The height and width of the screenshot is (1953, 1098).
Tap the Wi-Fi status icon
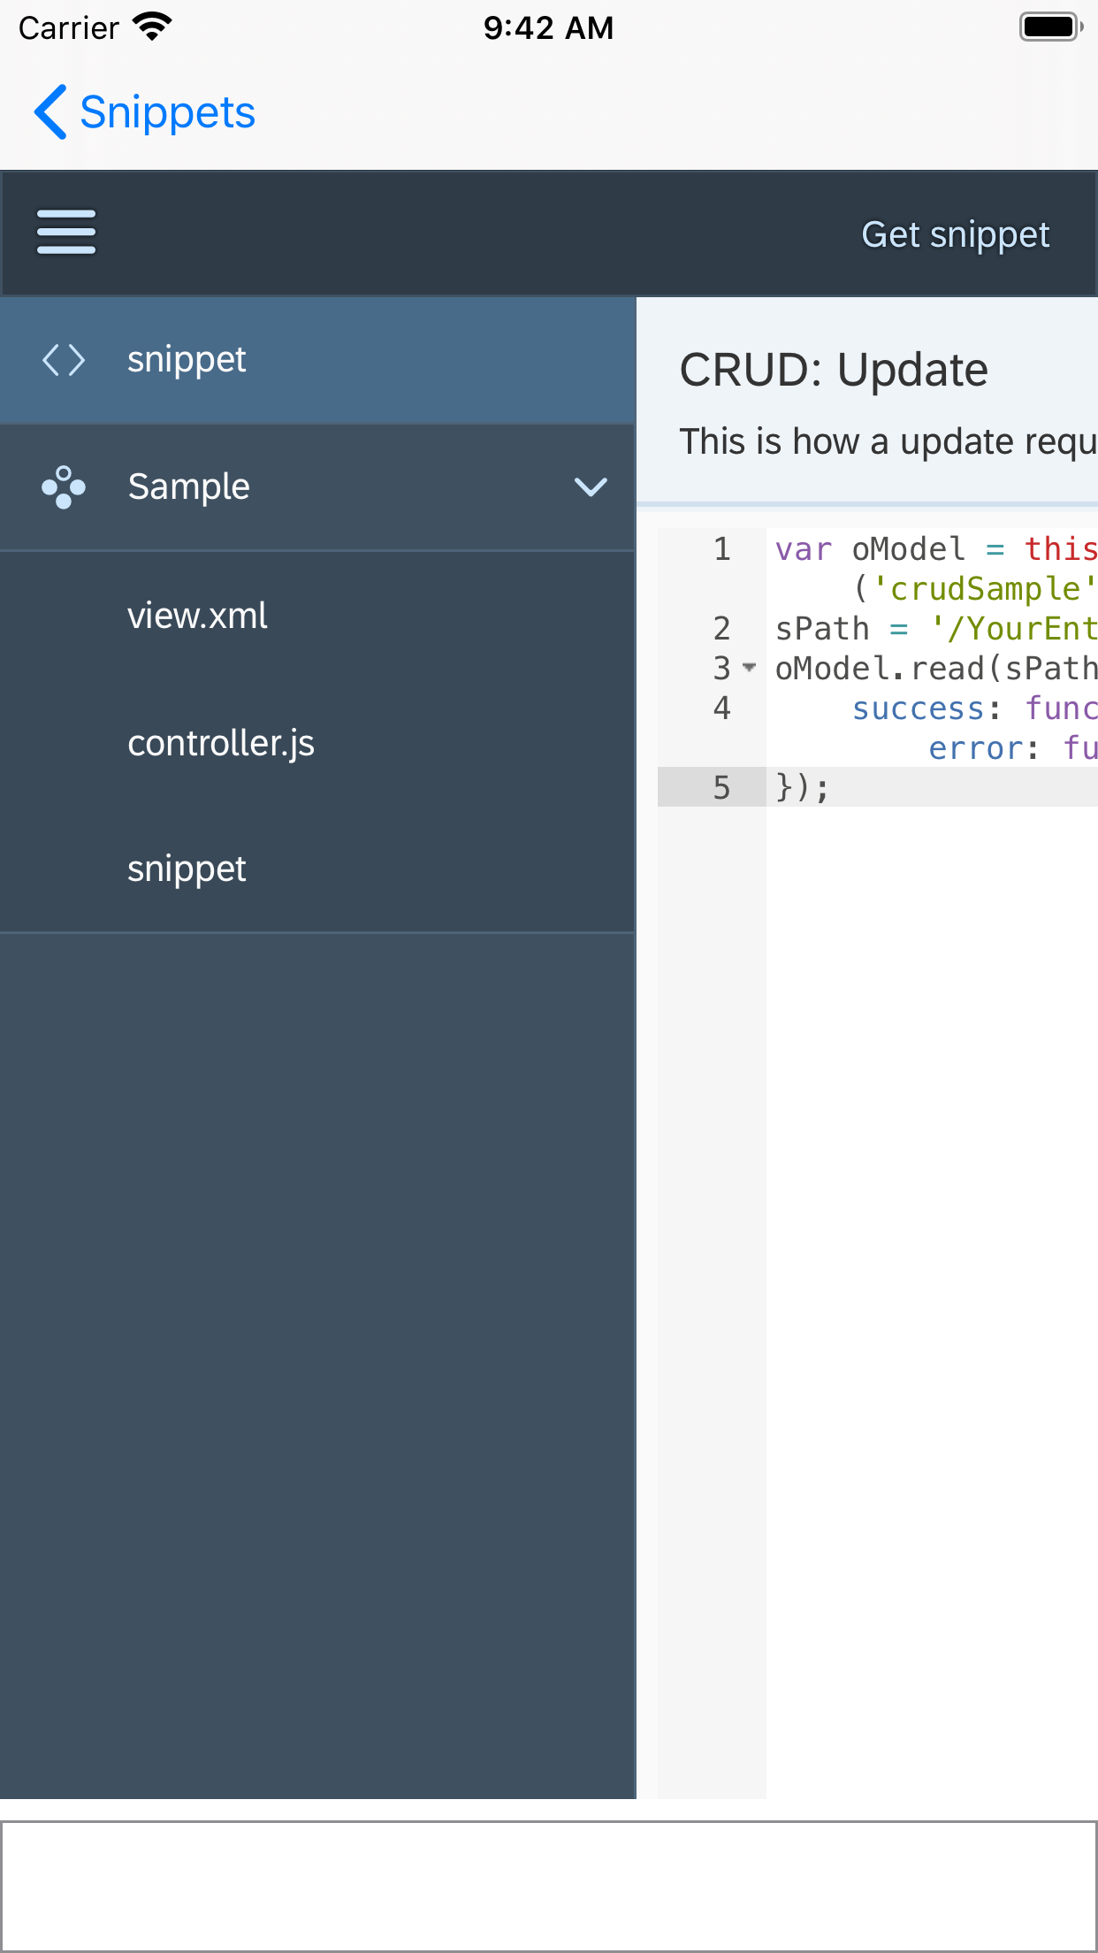point(152,27)
